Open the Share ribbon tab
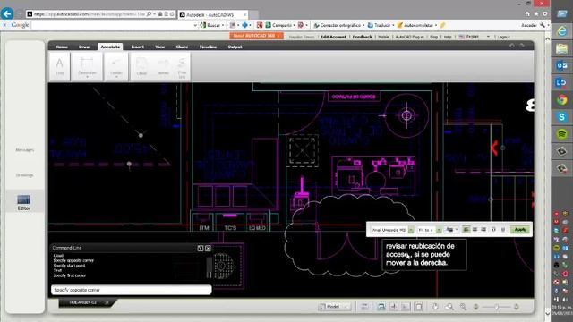Screen dimensions: 573x322 pos(182,47)
